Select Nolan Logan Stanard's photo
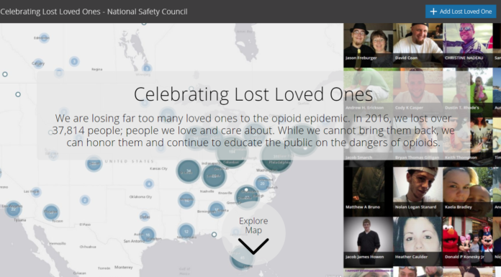 (418, 191)
